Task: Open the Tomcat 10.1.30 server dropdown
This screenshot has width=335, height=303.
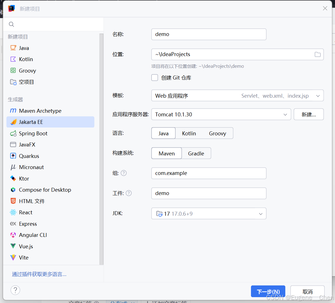Action: click(221, 114)
